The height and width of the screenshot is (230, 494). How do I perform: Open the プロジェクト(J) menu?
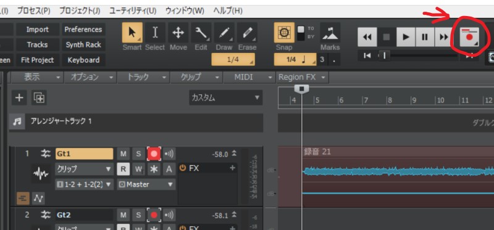[80, 11]
